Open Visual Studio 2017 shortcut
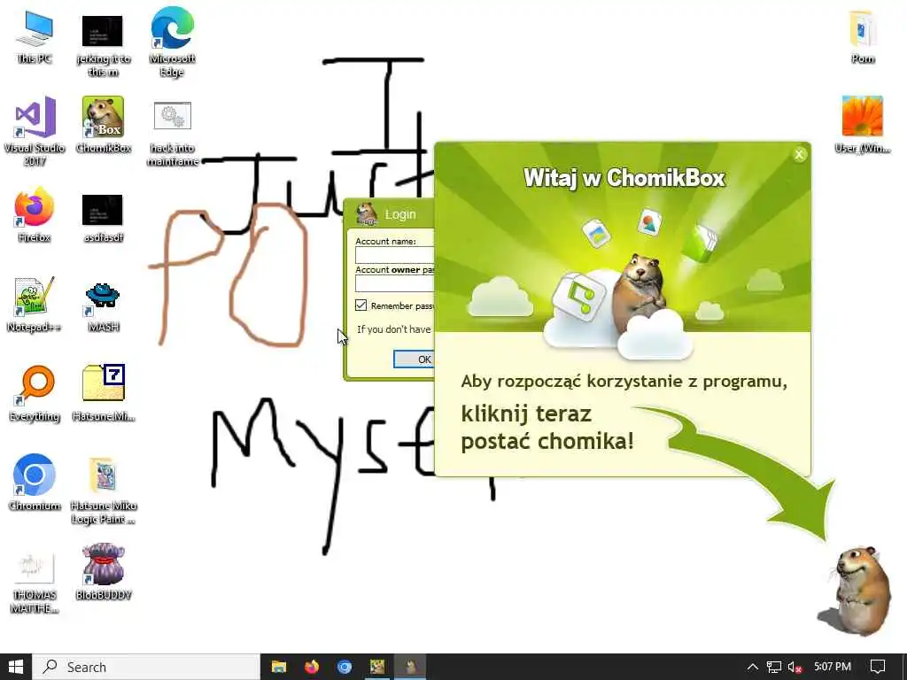The image size is (907, 680). (35, 131)
